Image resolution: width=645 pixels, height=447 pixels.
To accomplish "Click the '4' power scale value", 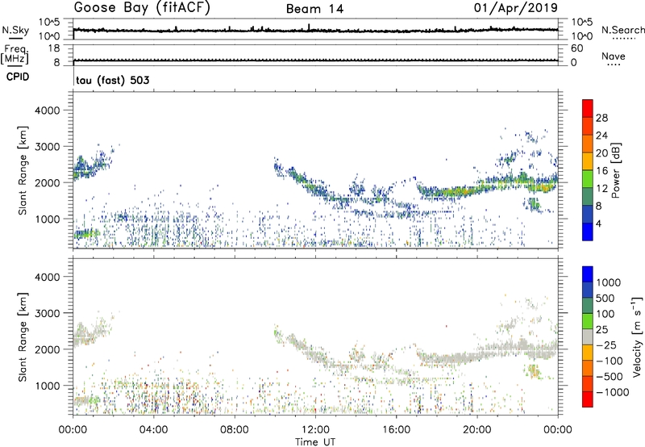I will (598, 223).
